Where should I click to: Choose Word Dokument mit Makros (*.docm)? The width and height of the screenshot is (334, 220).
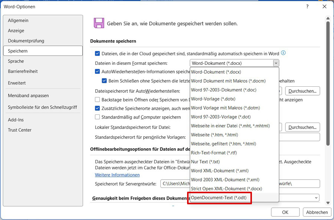234,81
